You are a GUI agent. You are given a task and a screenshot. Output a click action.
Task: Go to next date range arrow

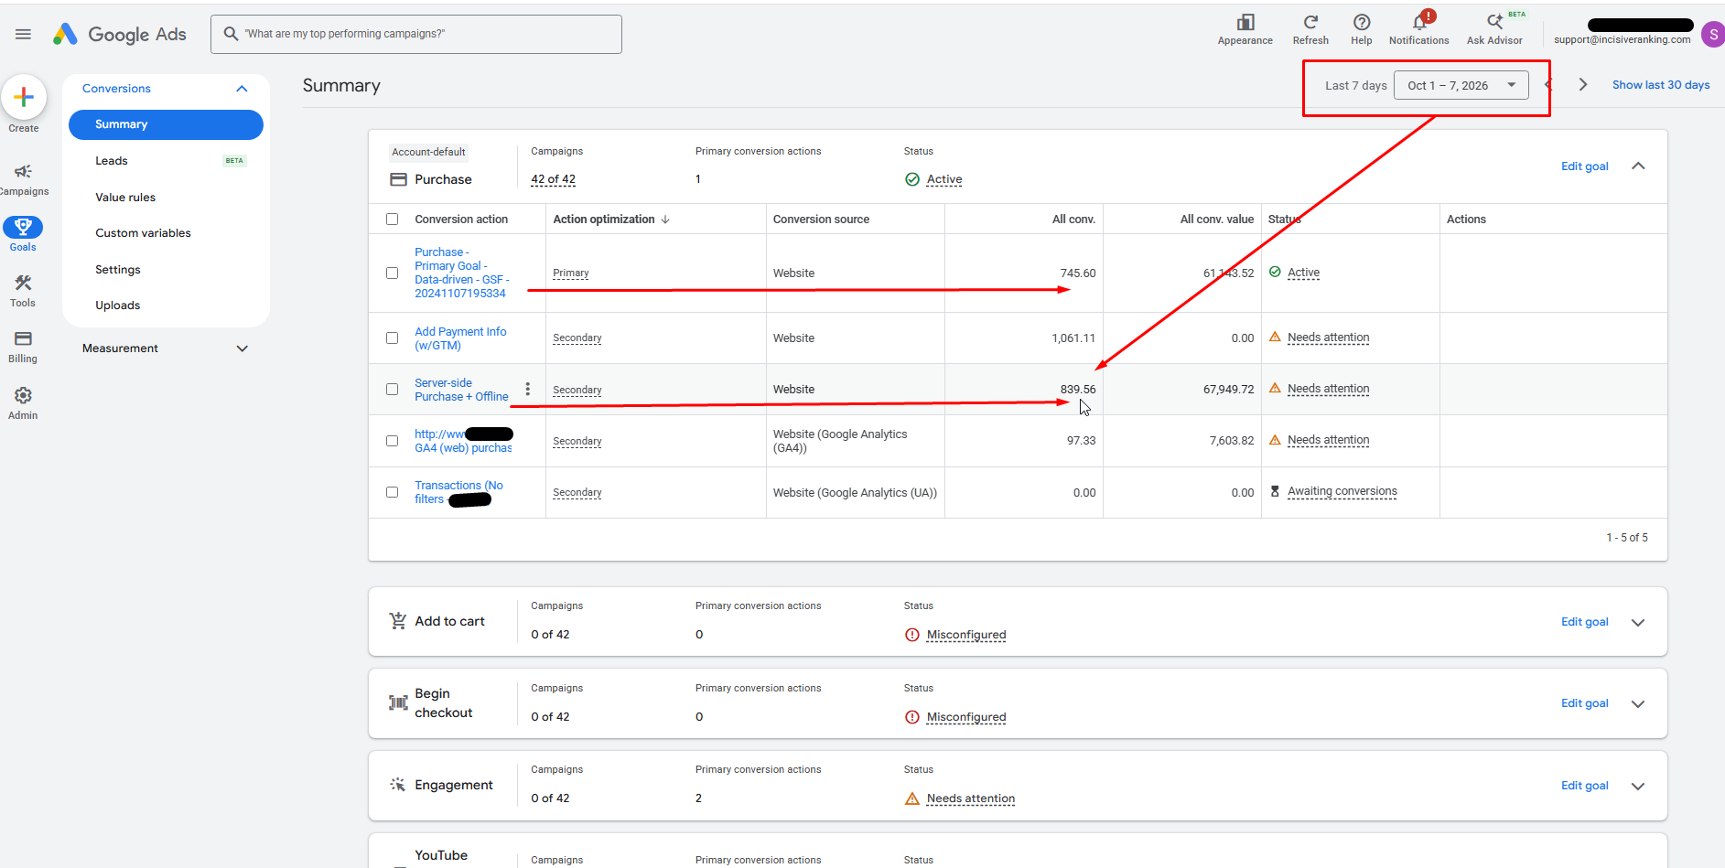(x=1582, y=85)
